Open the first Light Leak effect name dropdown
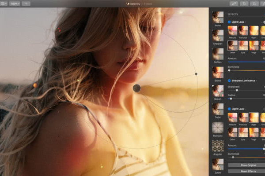Viewport: 265px width, 176px height. (239, 22)
